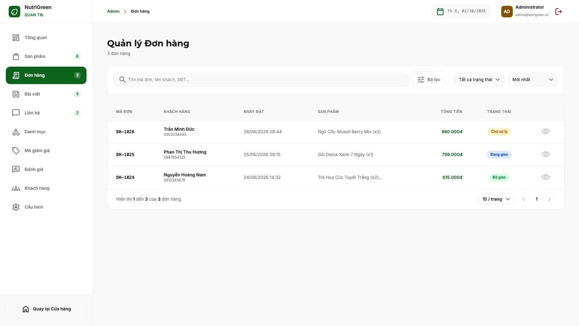Select the Đơn hàng sidebar menu item

pos(46,75)
